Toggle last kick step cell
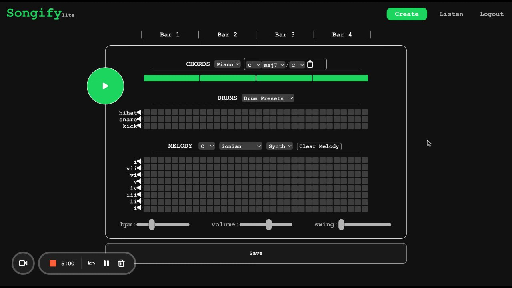The image size is (512, 288). [x=365, y=126]
